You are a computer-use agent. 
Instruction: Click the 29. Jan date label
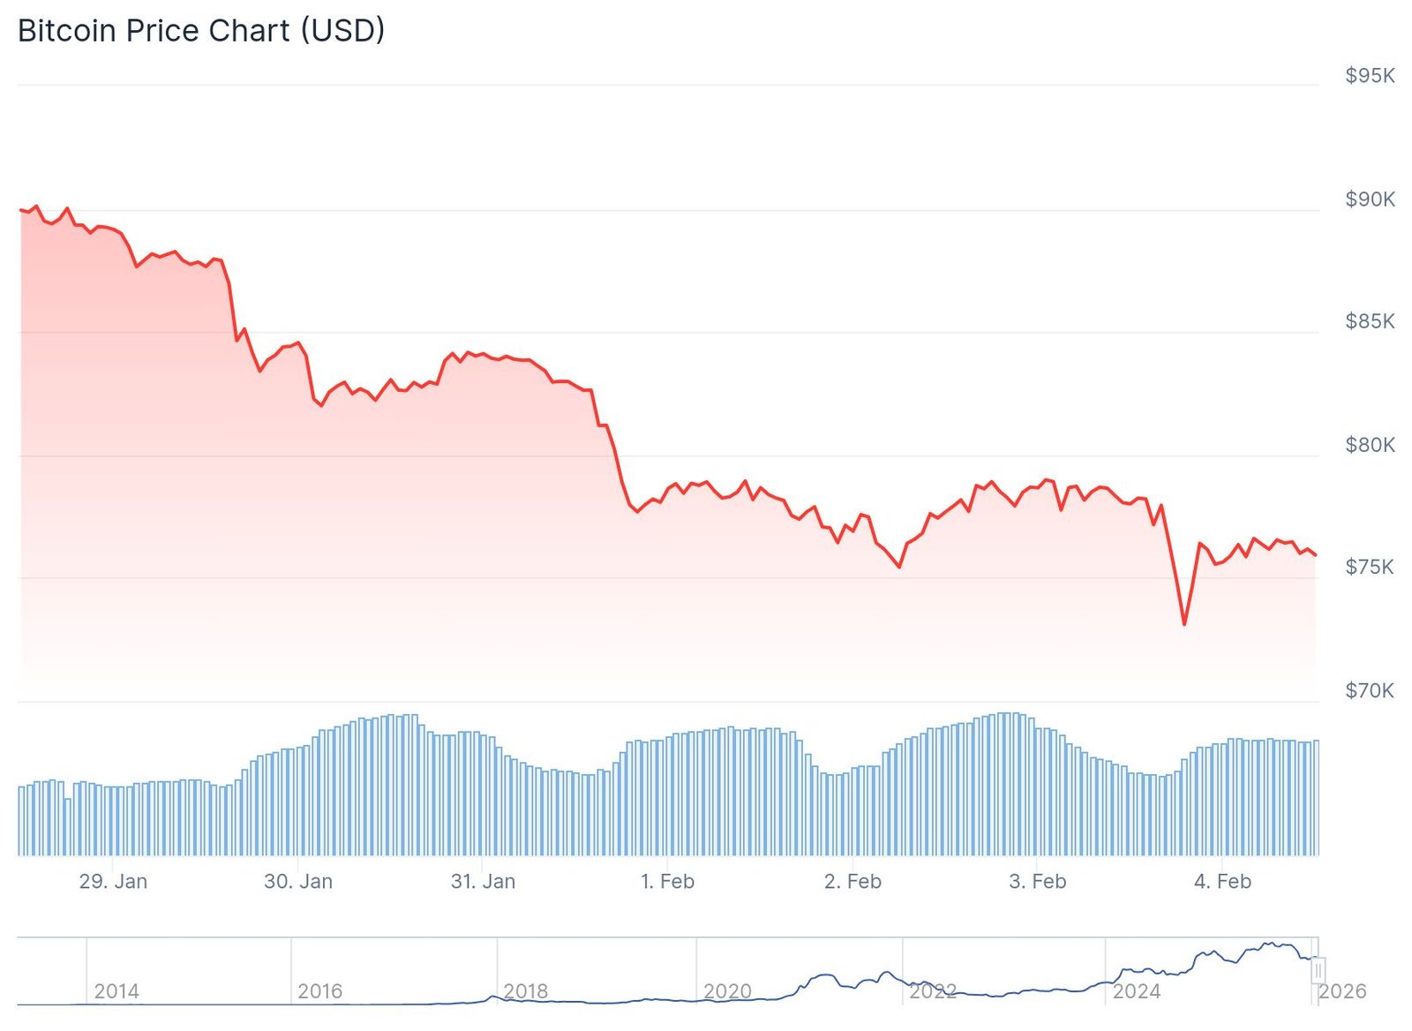click(113, 881)
